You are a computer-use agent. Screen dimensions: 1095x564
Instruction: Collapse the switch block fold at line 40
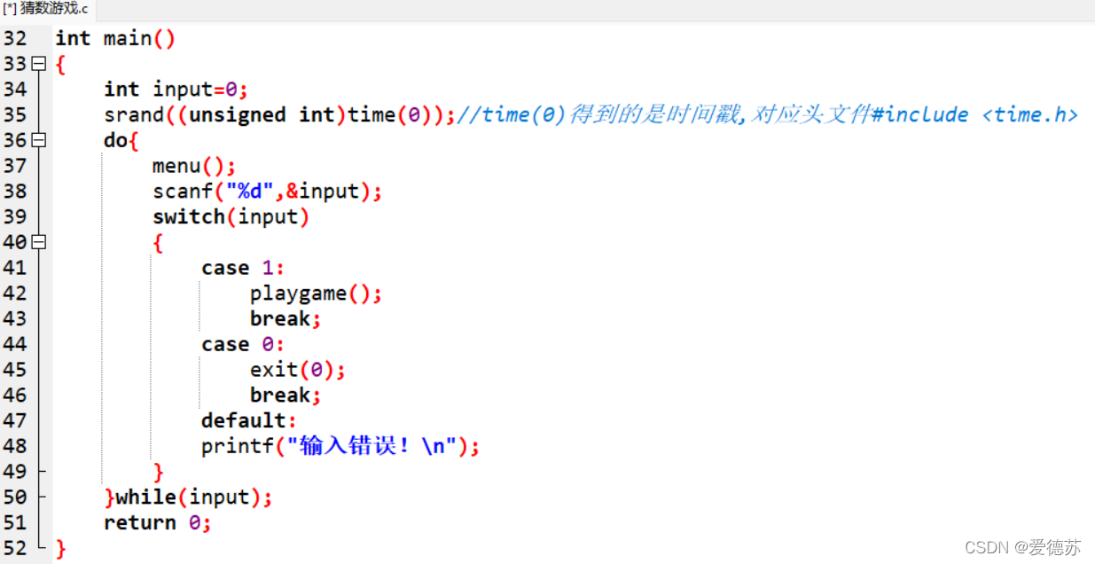pos(38,242)
